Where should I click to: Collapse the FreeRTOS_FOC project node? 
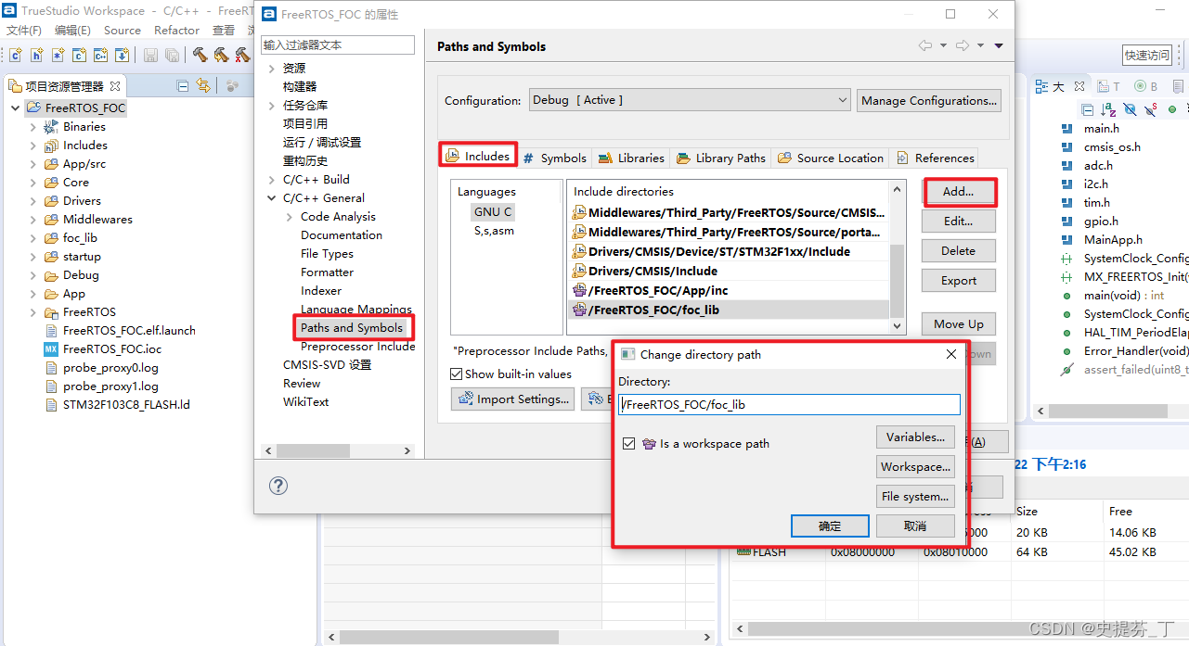16,108
